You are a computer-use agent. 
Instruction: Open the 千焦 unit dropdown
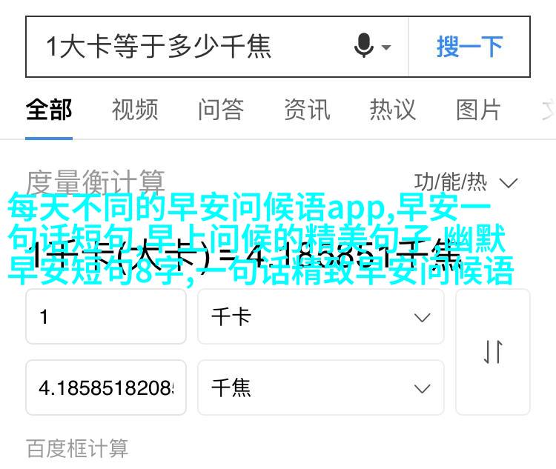(320, 387)
